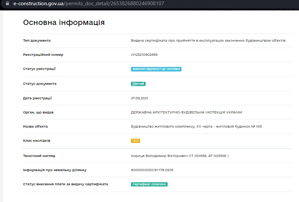The width and height of the screenshot is (299, 202).
Task: Click the 'Статус документа' label
Action: [40, 84]
